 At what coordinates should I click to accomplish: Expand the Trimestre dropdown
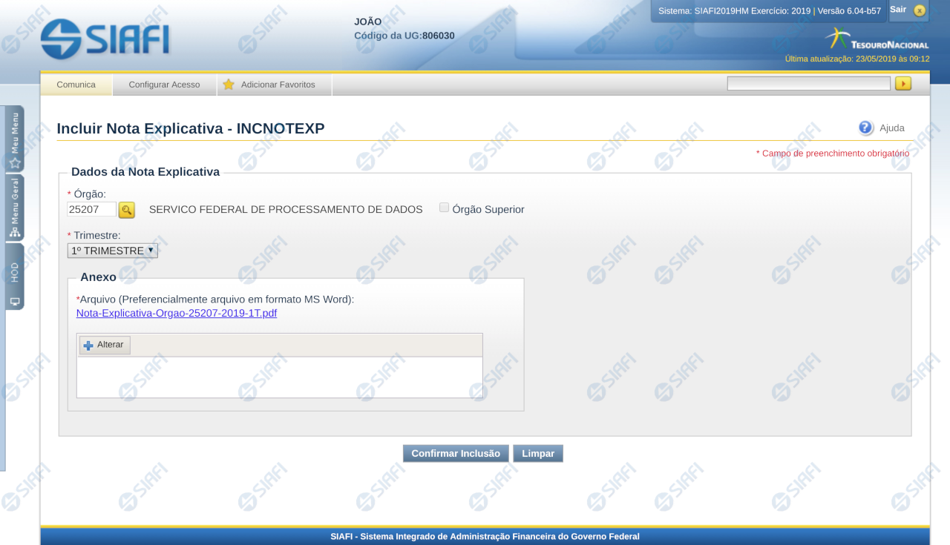112,251
